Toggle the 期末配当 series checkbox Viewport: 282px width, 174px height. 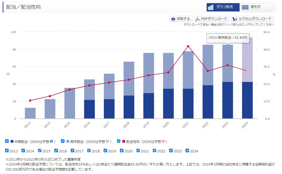tap(63, 141)
